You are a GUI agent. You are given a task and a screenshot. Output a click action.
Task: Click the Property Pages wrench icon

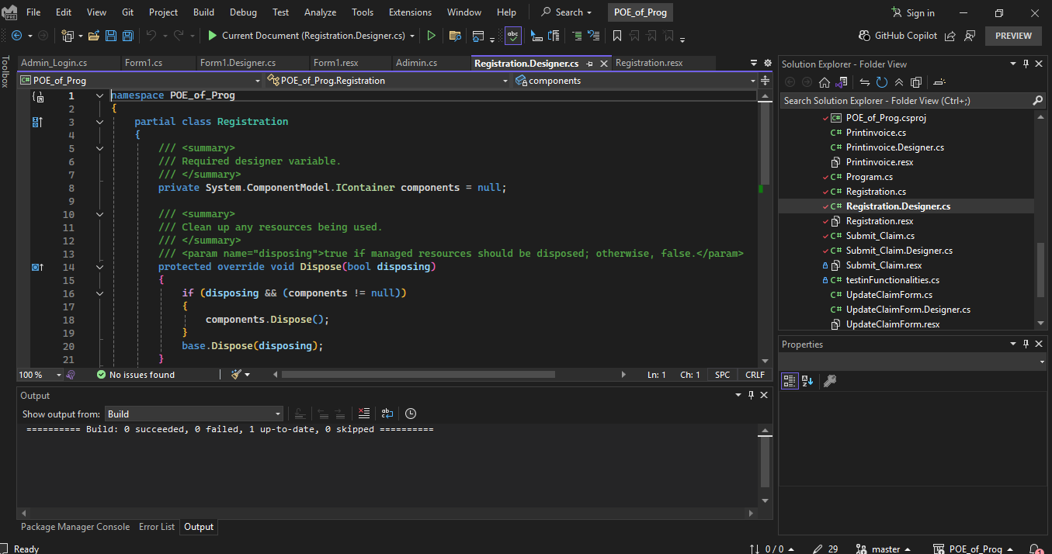(x=830, y=381)
